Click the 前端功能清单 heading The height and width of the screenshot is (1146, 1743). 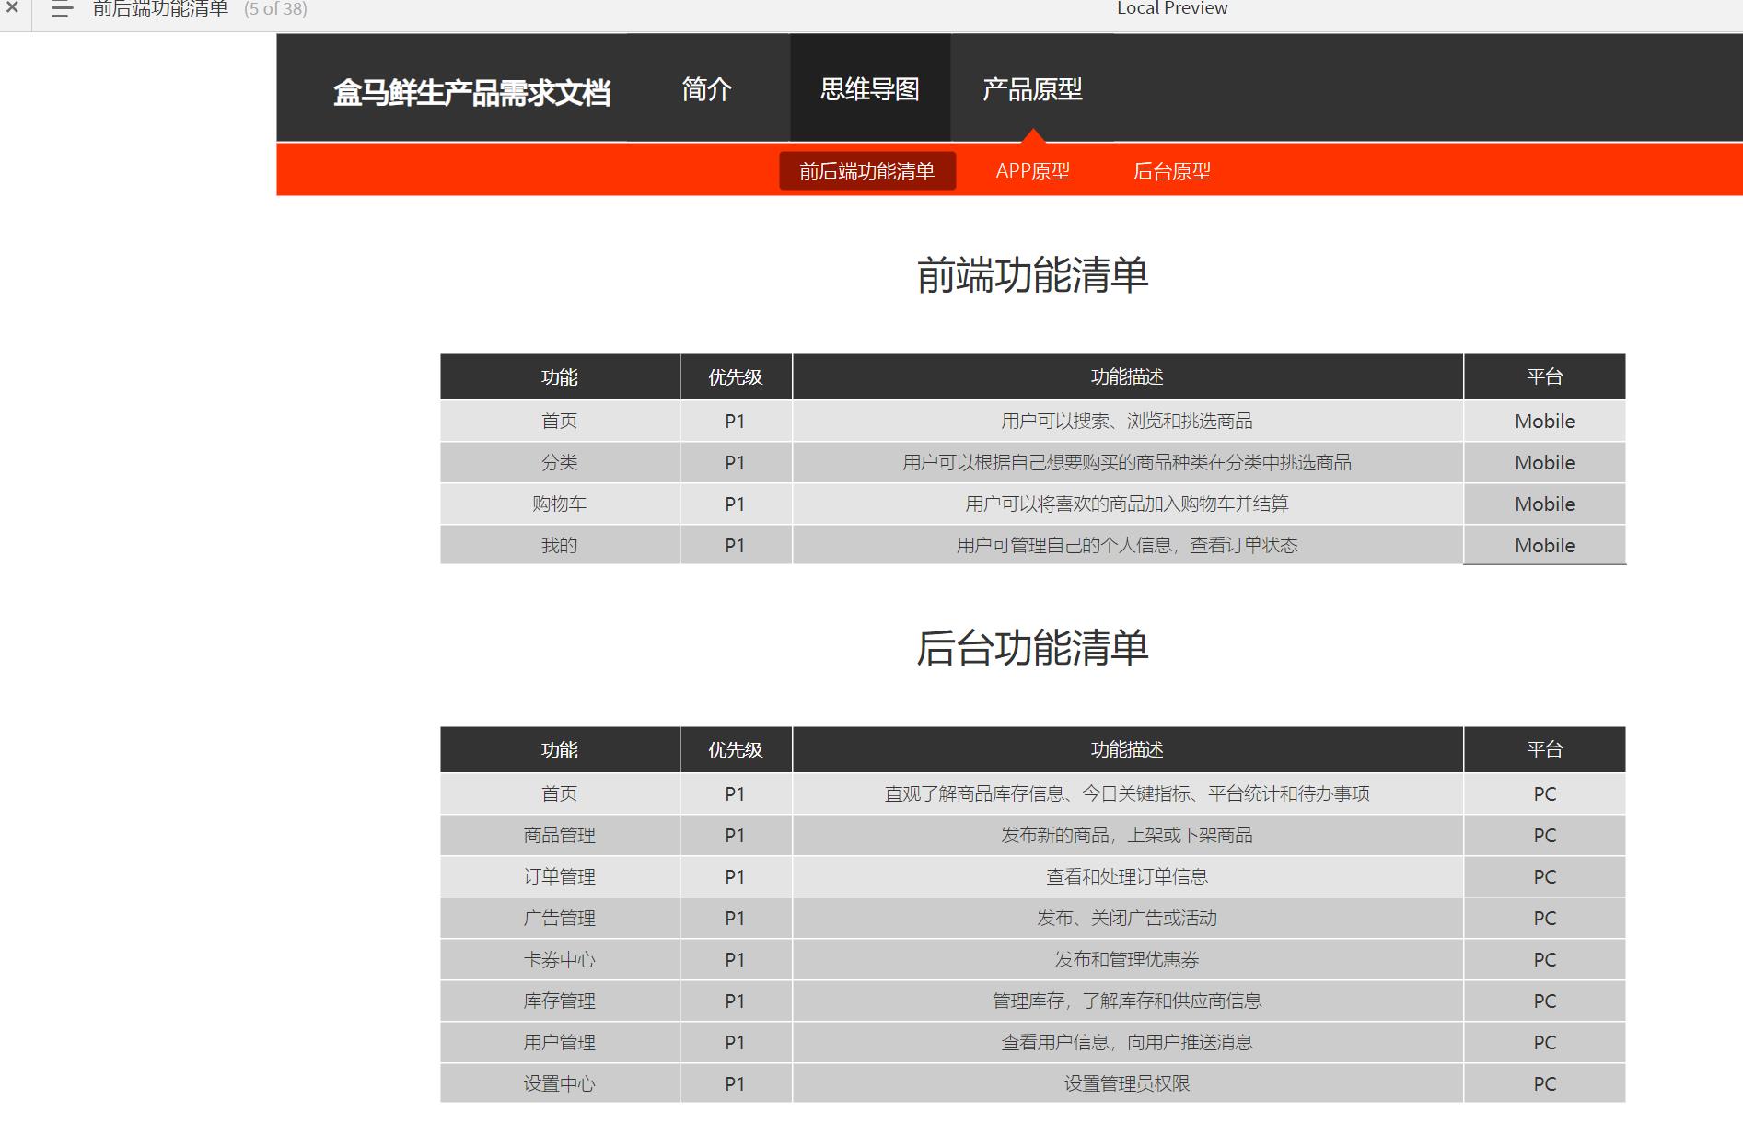tap(1032, 275)
